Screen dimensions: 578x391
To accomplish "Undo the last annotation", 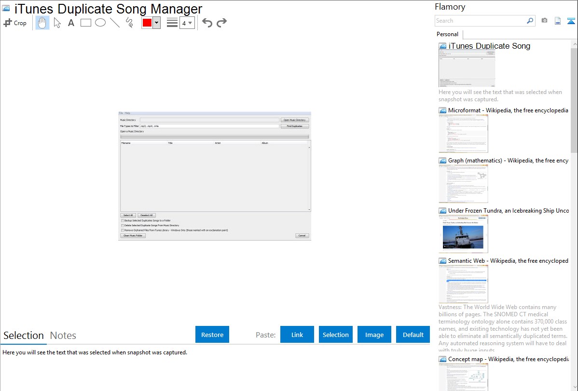I will tap(207, 23).
